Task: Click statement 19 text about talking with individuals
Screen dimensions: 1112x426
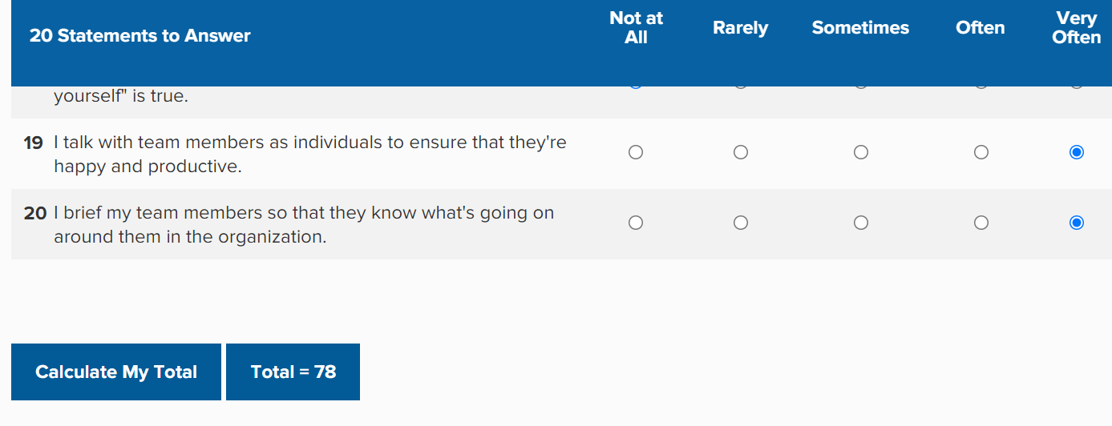Action: tap(310, 155)
